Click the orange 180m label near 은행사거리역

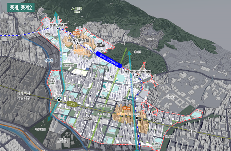pos(76,33)
